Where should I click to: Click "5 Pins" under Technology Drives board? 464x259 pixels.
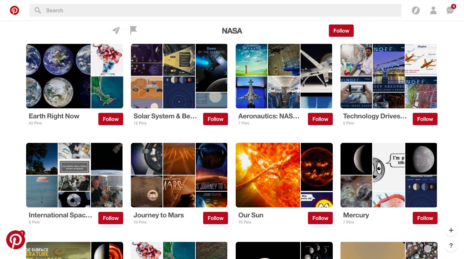coord(349,123)
